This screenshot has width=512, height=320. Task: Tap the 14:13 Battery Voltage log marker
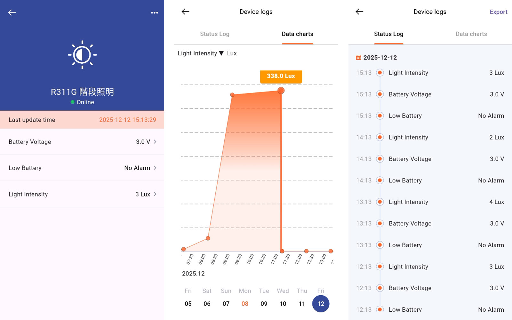380,159
